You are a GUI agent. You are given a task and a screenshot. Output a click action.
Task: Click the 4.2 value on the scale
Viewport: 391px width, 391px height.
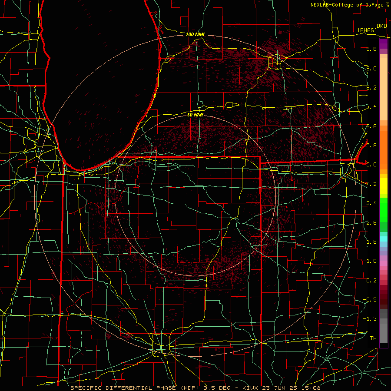tap(371, 184)
